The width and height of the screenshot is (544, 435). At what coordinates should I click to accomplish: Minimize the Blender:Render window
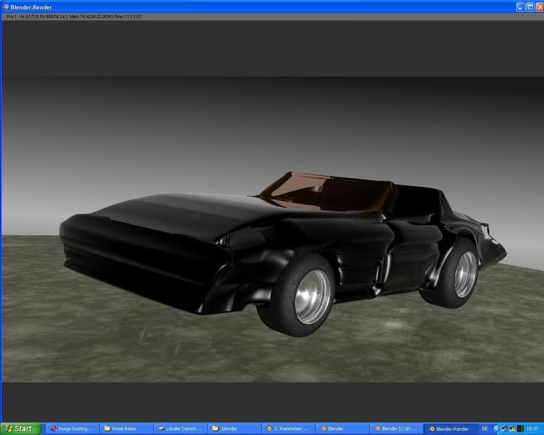[x=520, y=6]
